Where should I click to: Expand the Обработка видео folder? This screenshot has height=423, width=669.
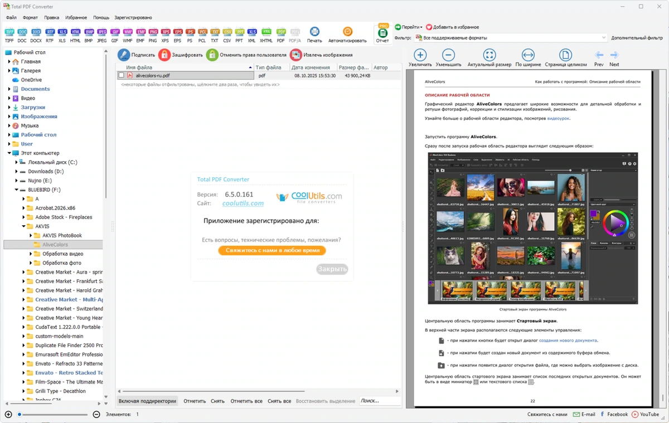coord(31,254)
